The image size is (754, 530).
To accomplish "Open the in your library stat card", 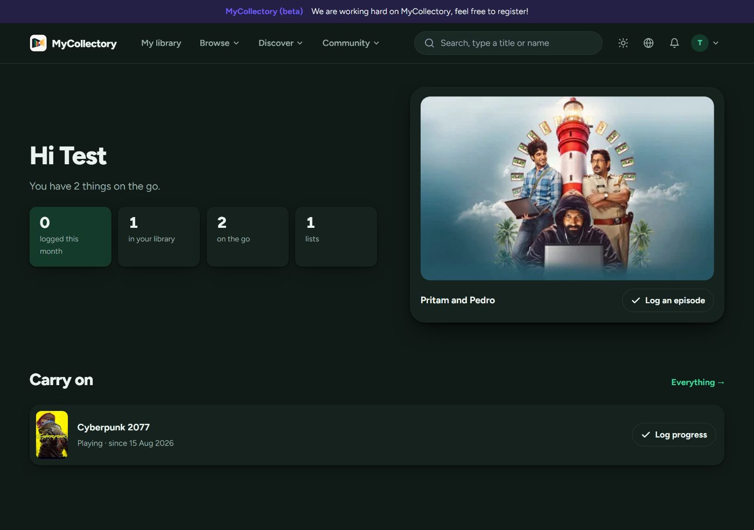I will click(159, 236).
